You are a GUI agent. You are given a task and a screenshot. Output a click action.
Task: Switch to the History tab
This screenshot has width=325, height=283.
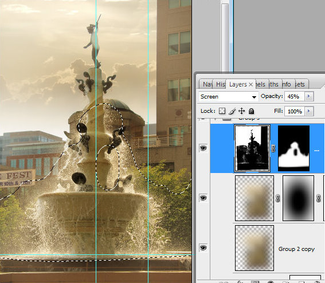[x=220, y=84]
